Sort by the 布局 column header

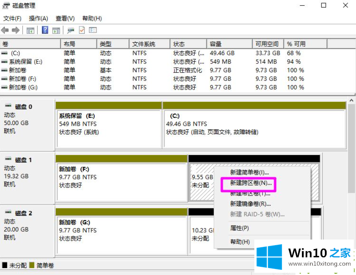coord(79,44)
